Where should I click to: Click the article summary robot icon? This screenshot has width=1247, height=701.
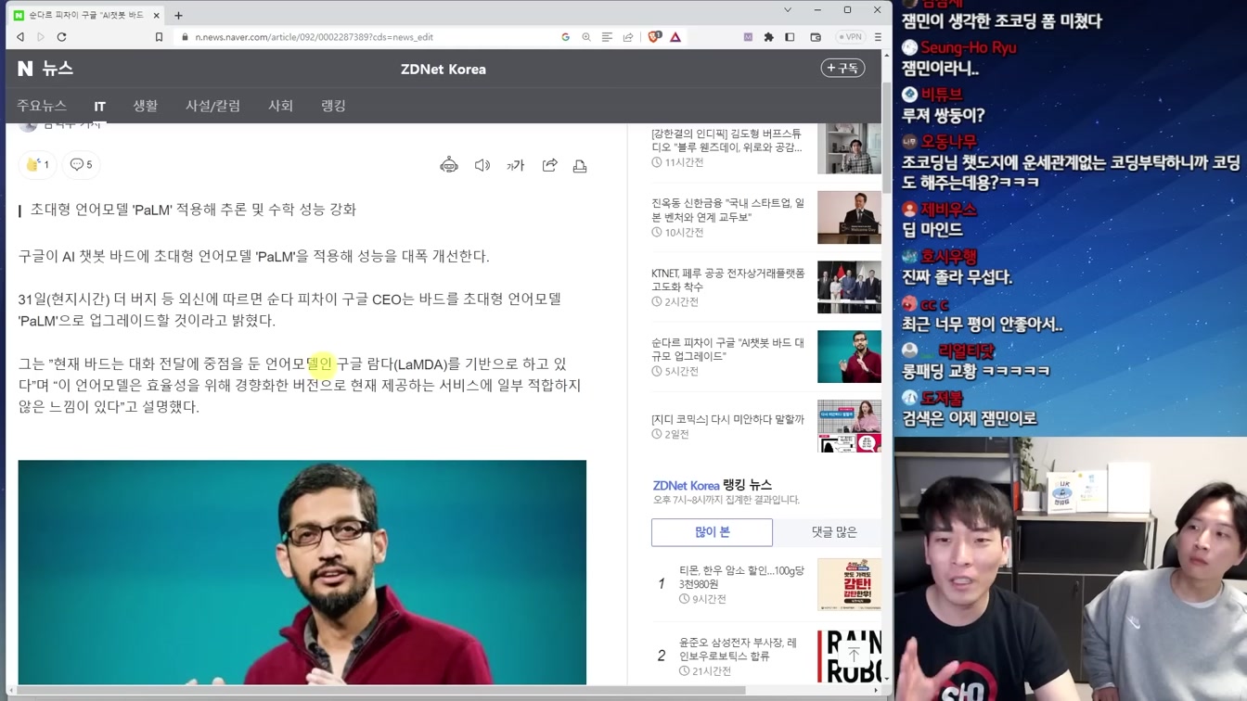point(449,165)
